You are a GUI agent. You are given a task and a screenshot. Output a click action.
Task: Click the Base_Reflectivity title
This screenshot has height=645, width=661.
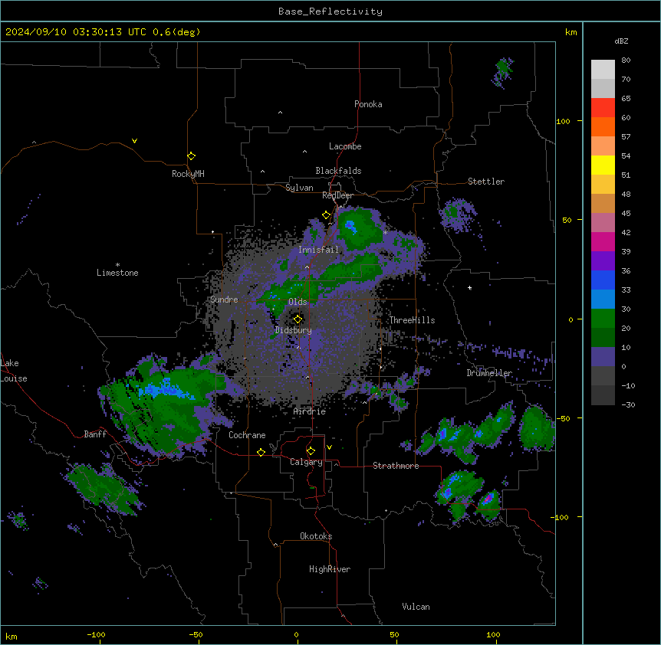click(330, 11)
